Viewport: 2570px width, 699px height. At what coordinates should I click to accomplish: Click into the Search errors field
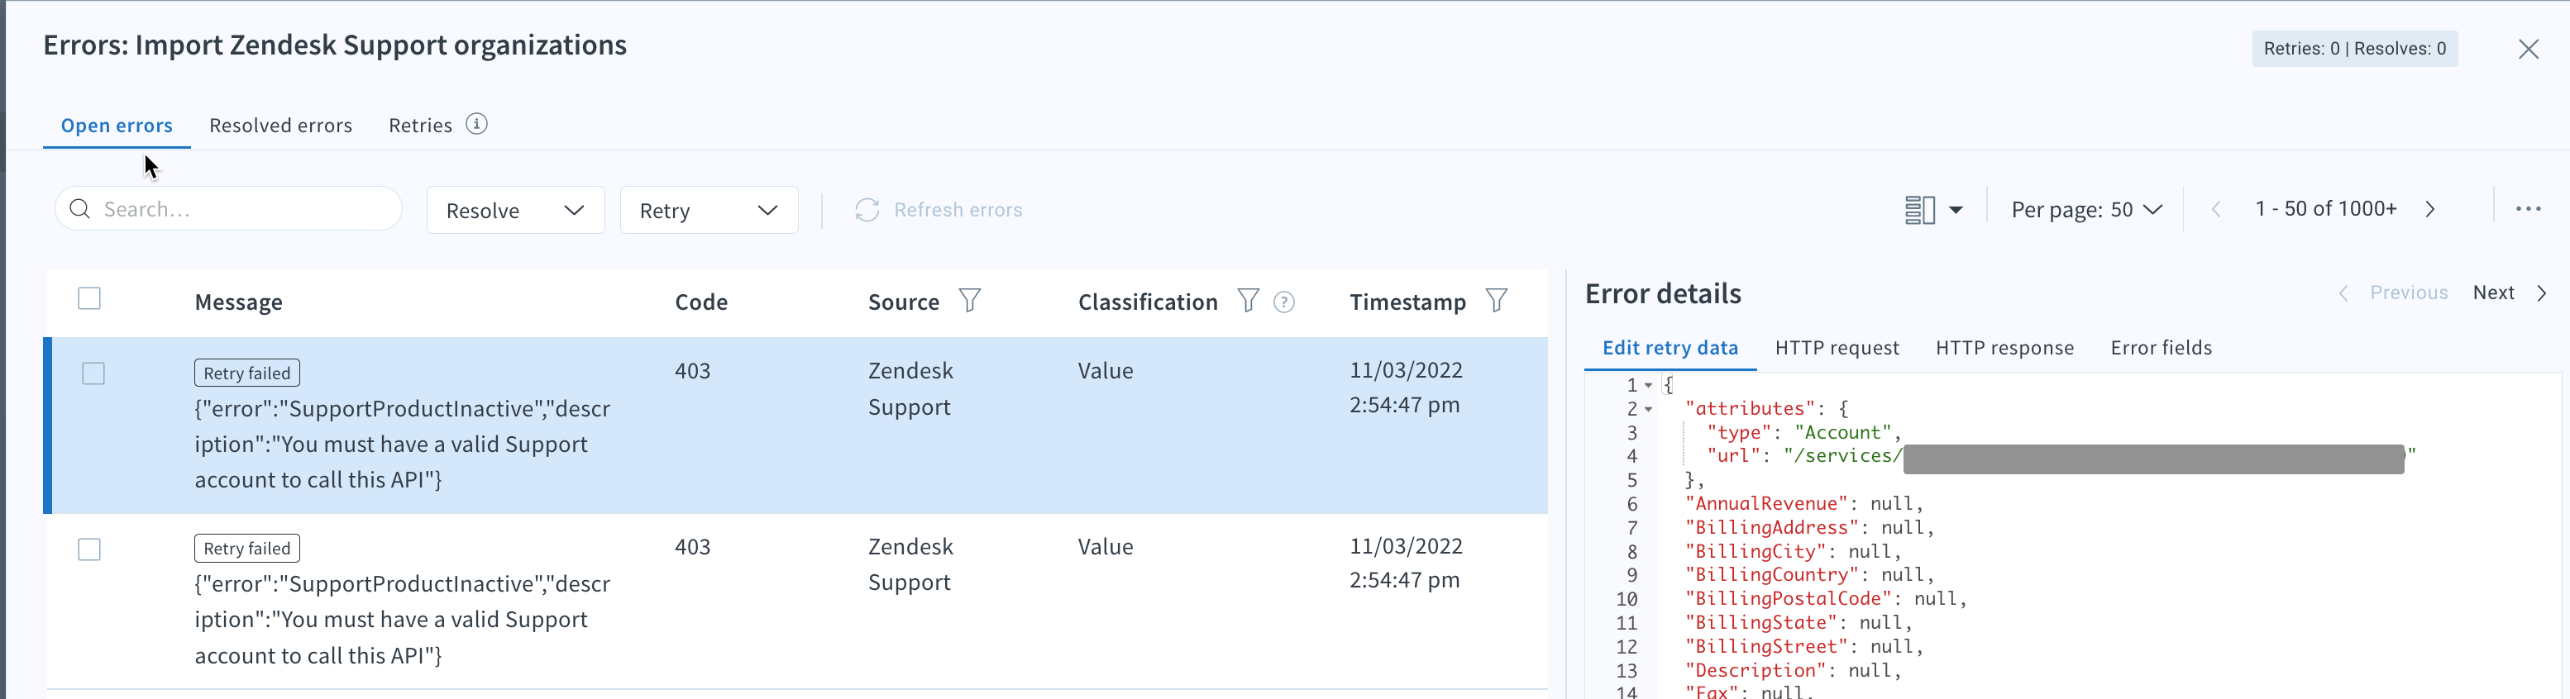click(228, 209)
